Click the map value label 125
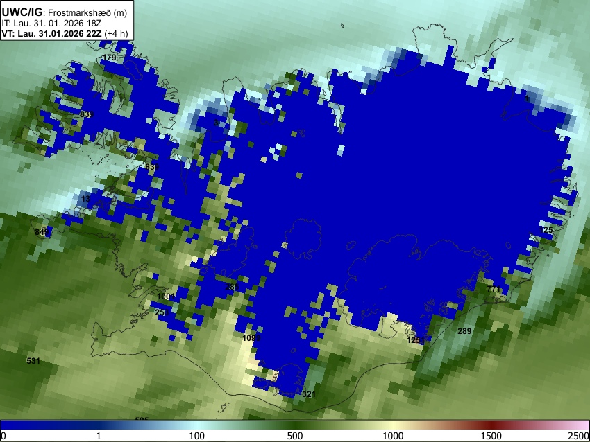 click(546, 230)
